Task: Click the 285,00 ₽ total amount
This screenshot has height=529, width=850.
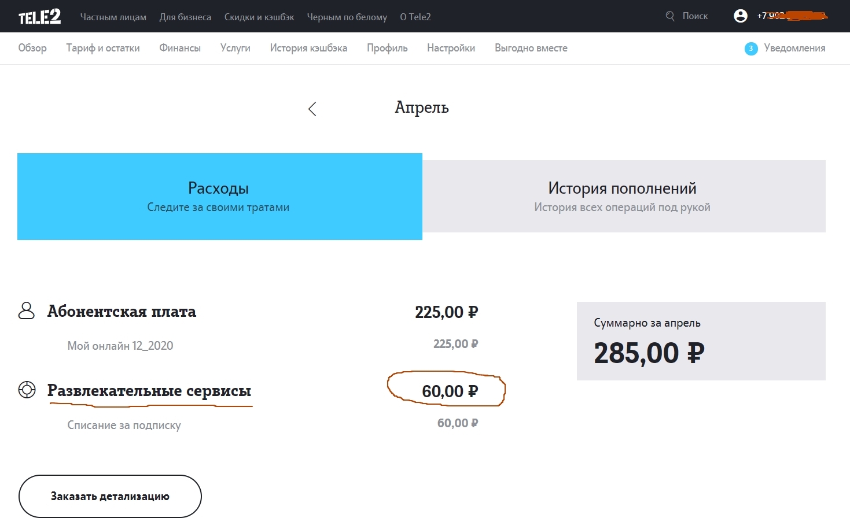Action: pos(649,353)
